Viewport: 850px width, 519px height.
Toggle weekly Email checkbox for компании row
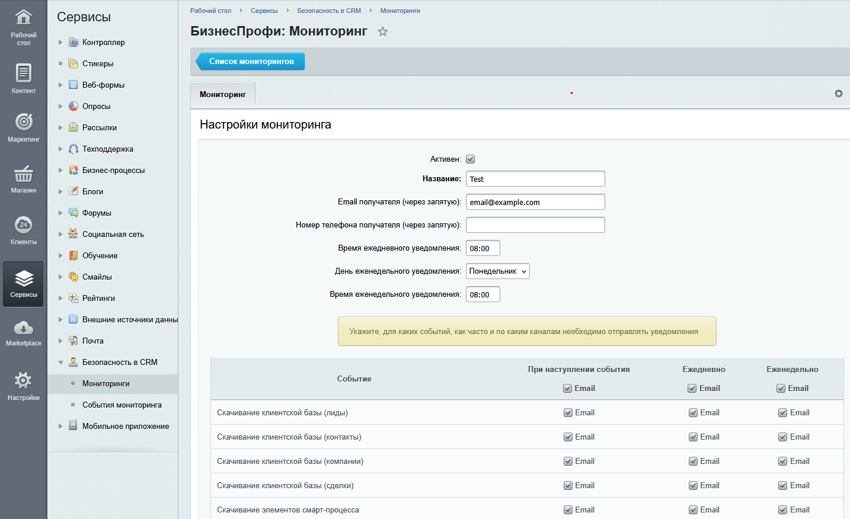pyautogui.click(x=783, y=462)
